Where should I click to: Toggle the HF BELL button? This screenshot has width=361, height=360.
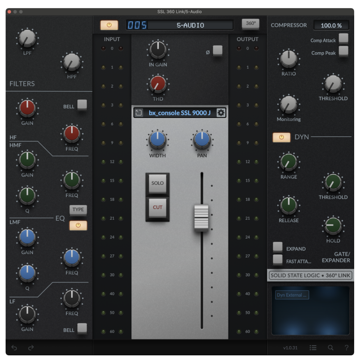pos(82,105)
